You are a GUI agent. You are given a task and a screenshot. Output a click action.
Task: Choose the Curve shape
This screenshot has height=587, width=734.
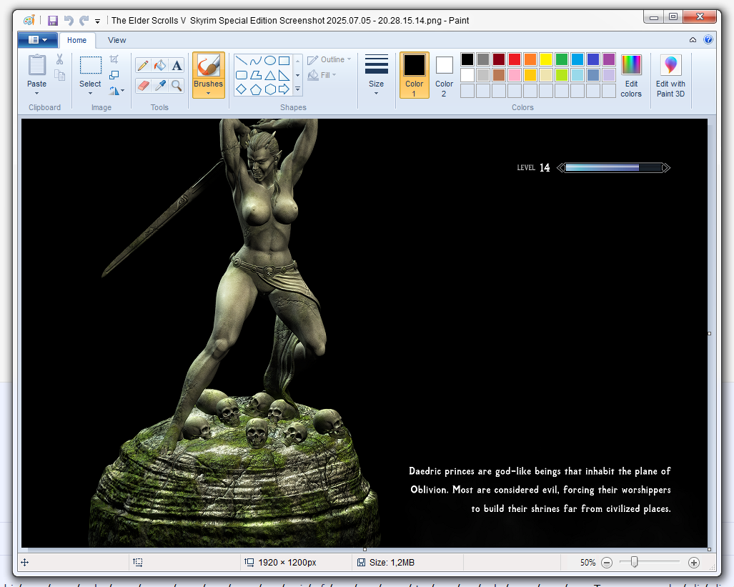click(x=256, y=61)
